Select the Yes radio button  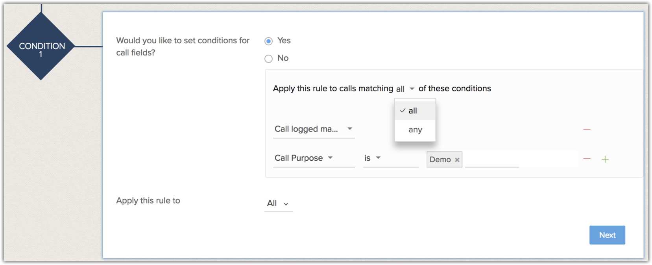point(268,41)
